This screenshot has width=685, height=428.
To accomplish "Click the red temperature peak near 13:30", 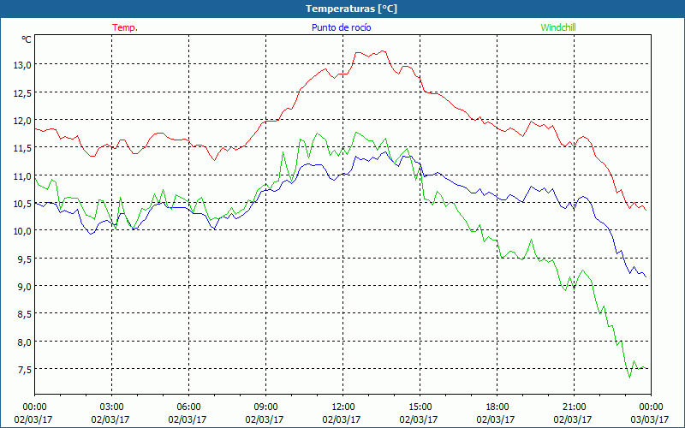I will coord(383,51).
